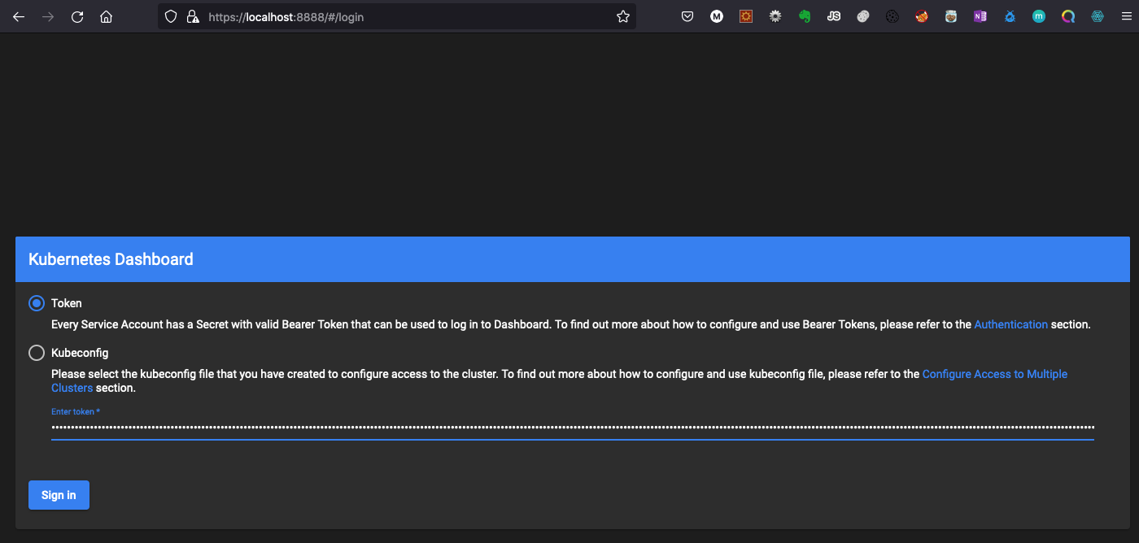The height and width of the screenshot is (543, 1139).
Task: Click the Pocket save icon
Action: tap(687, 16)
